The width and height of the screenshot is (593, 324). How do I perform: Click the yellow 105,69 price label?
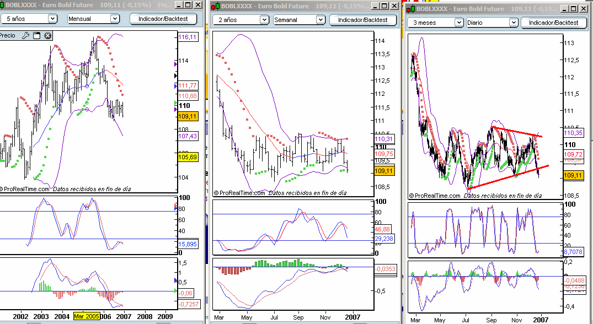pyautogui.click(x=188, y=158)
